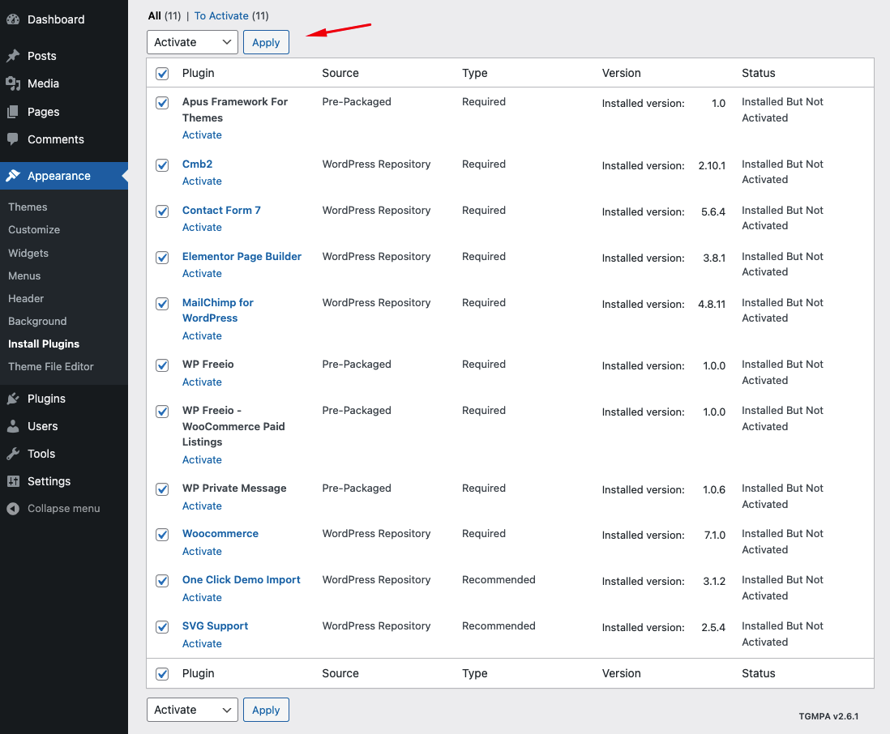
Task: Open Media via its sidebar icon
Action: [x=13, y=83]
